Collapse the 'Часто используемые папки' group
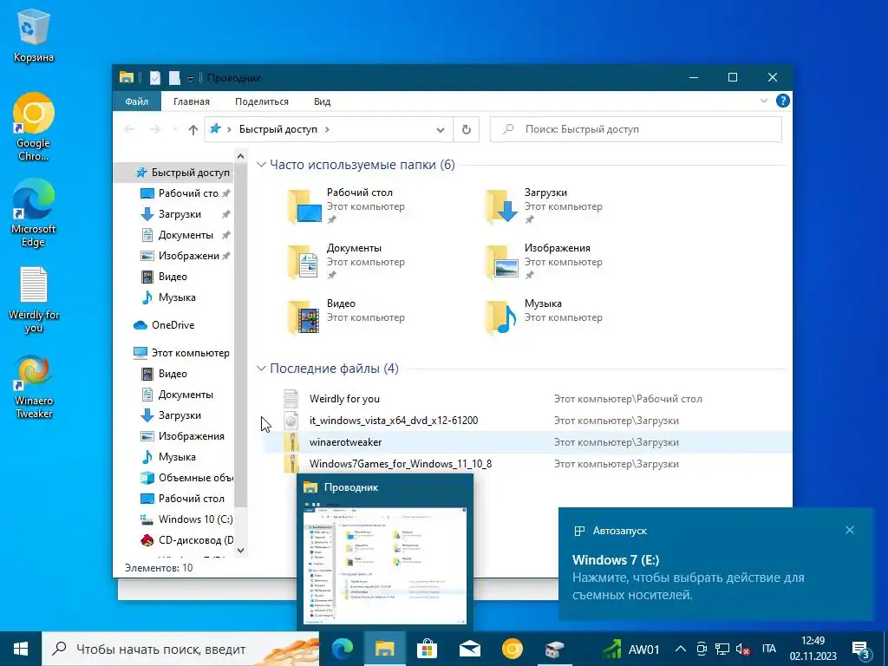Screen dimensions: 888x666 click(261, 165)
